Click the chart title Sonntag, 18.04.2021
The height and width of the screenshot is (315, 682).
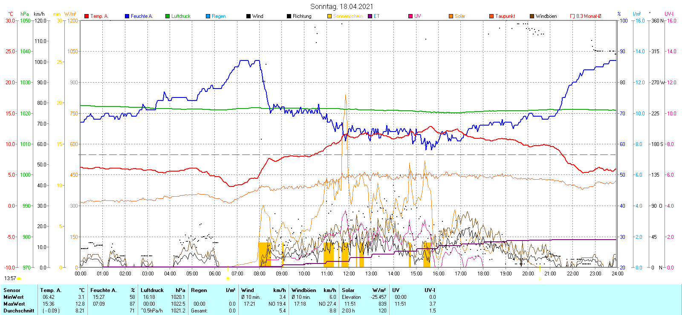click(x=341, y=6)
